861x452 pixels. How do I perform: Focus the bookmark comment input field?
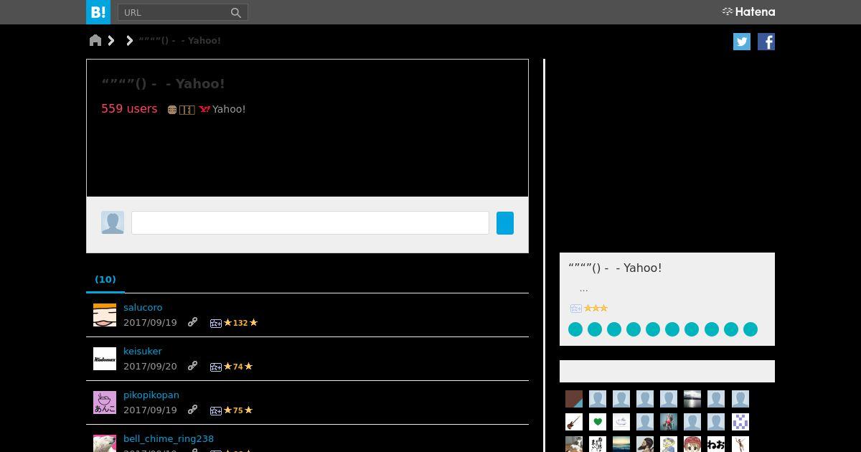point(310,222)
